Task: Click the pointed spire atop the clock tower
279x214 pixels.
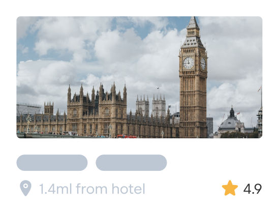Action: click(193, 23)
